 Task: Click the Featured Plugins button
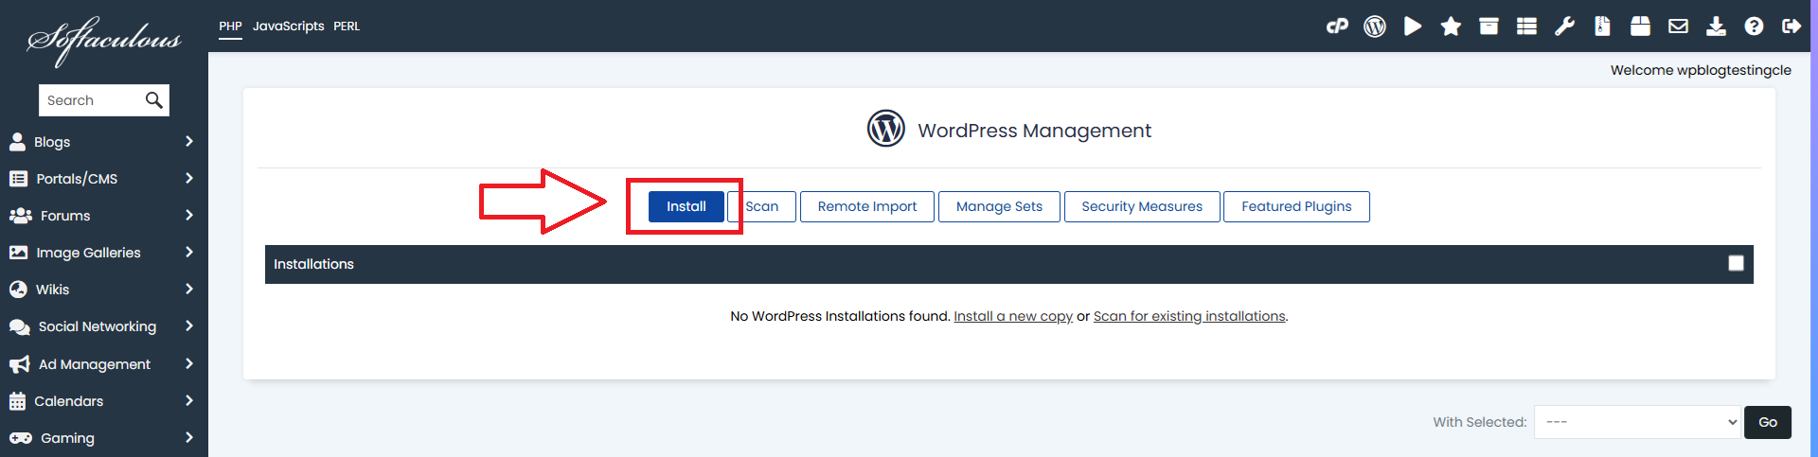tap(1296, 206)
